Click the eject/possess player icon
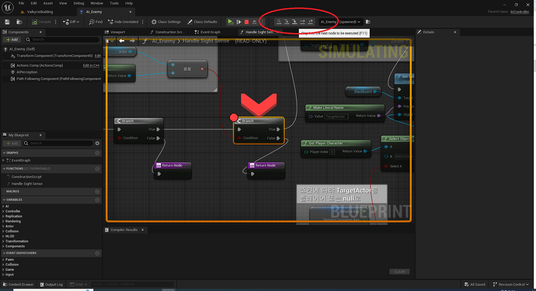 coord(254,22)
